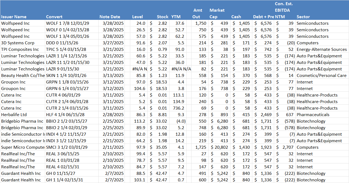349x183 pixels.
Task: Click the 3/13/2025 note date cell
Action: coord(113,75)
